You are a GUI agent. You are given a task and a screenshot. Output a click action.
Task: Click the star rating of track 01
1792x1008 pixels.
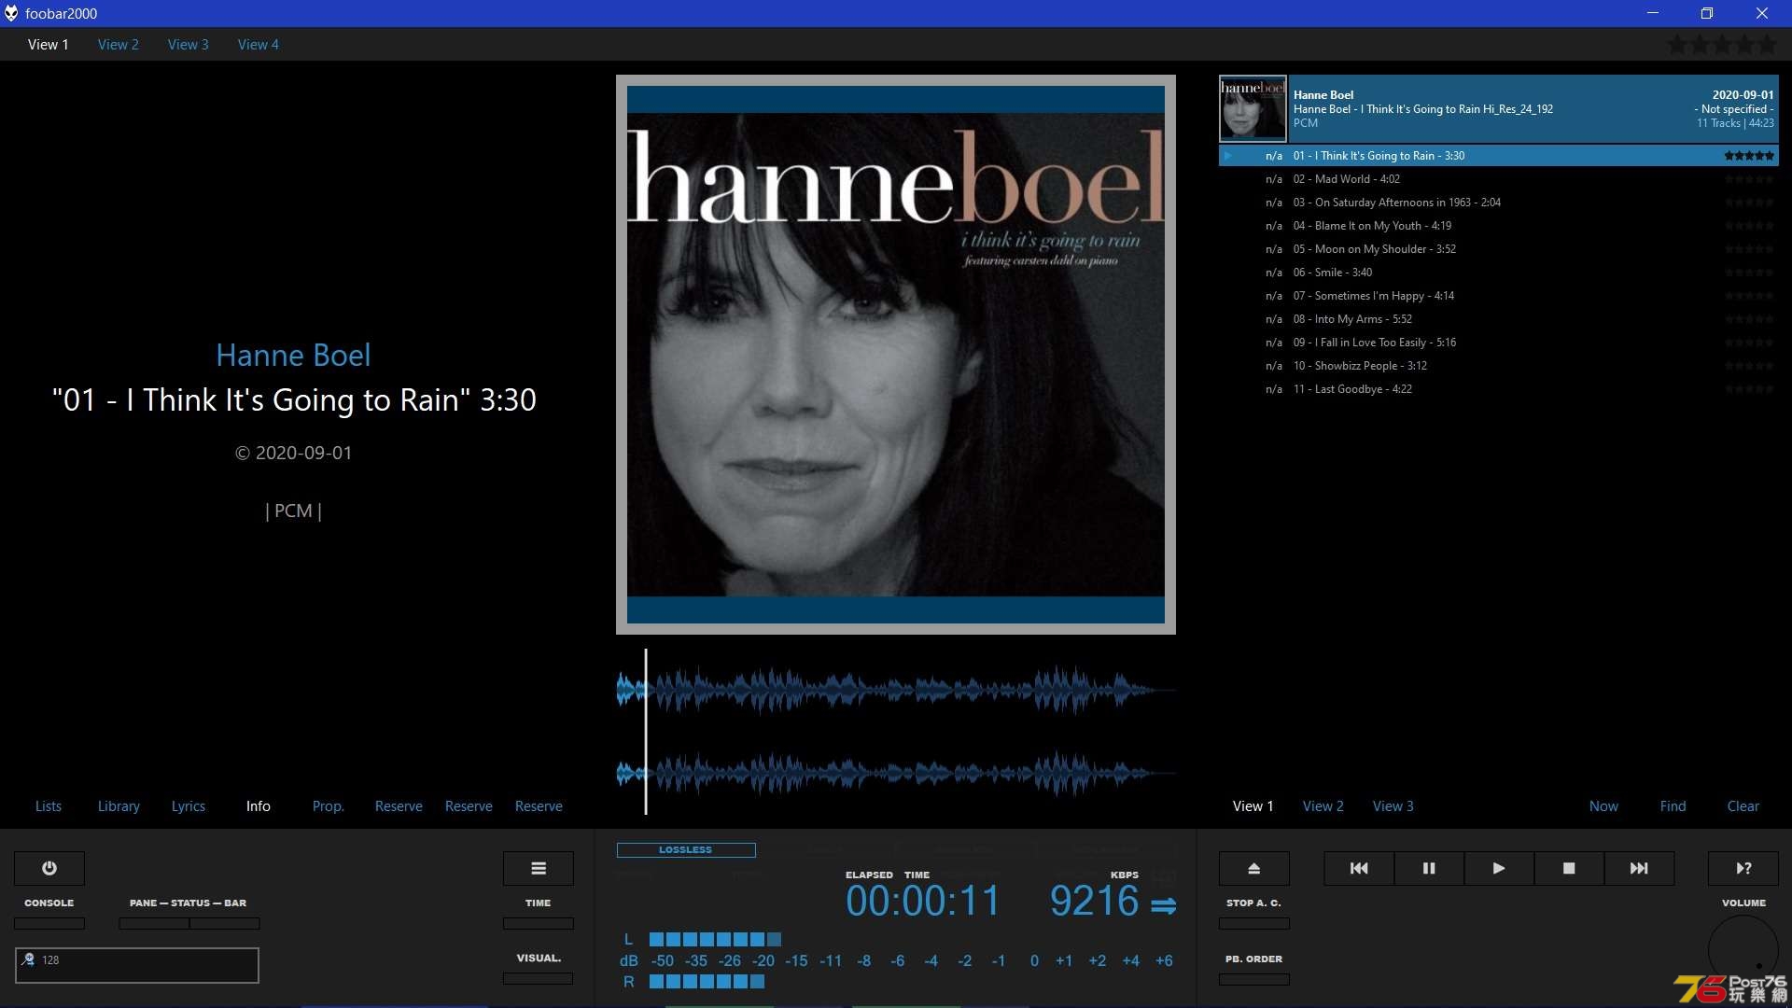(x=1749, y=156)
